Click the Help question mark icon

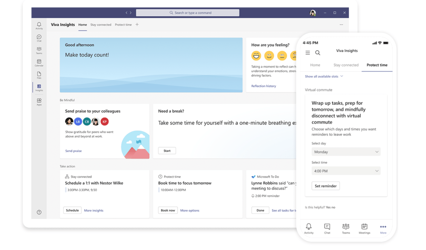(39, 212)
